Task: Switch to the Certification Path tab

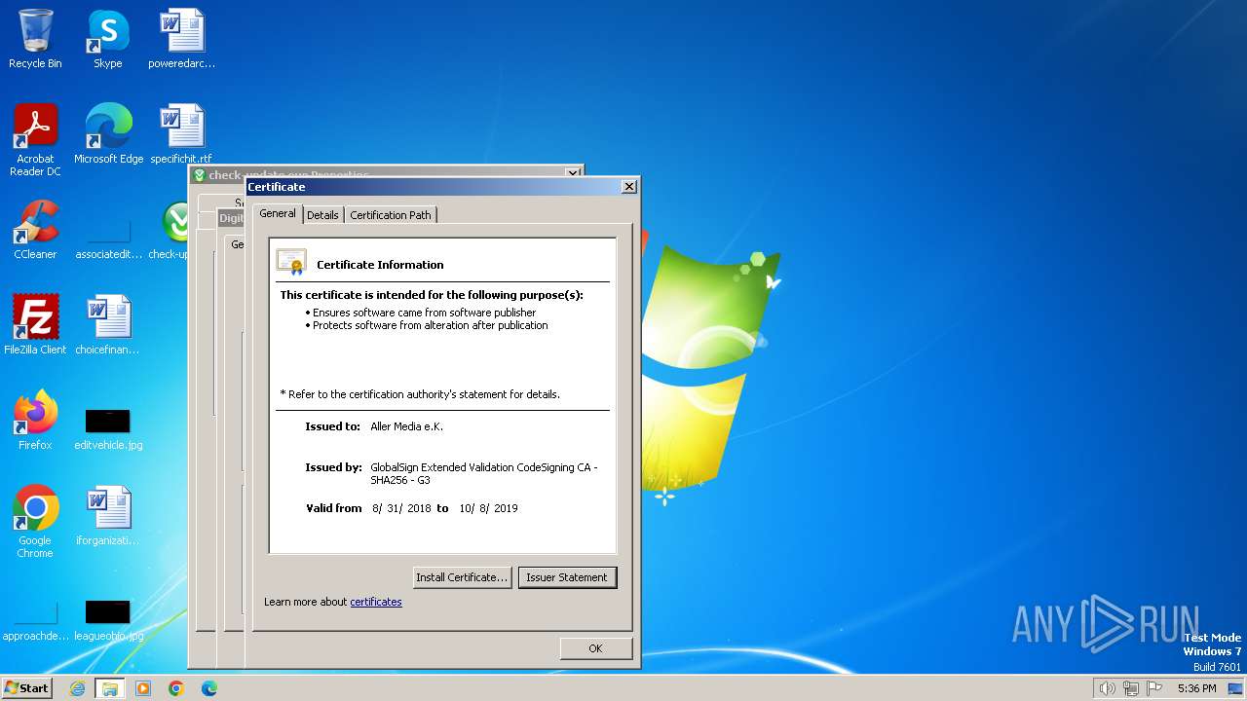Action: tap(391, 215)
